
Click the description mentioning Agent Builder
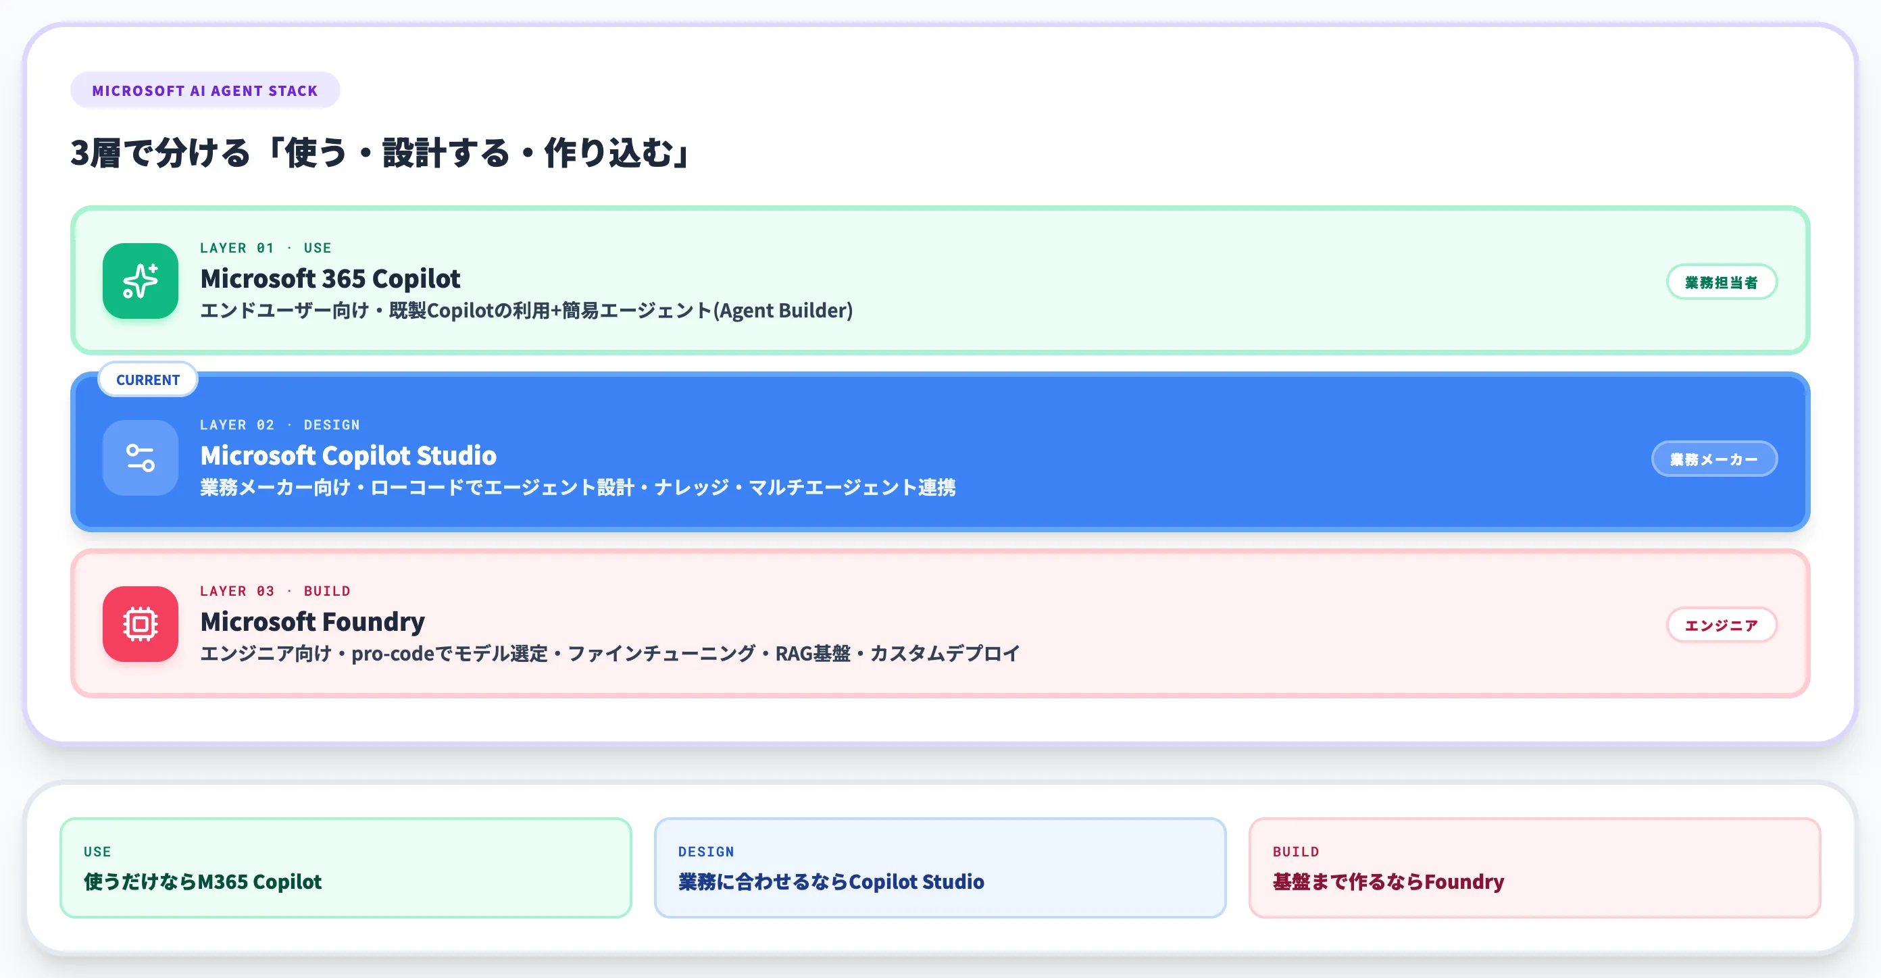(526, 311)
